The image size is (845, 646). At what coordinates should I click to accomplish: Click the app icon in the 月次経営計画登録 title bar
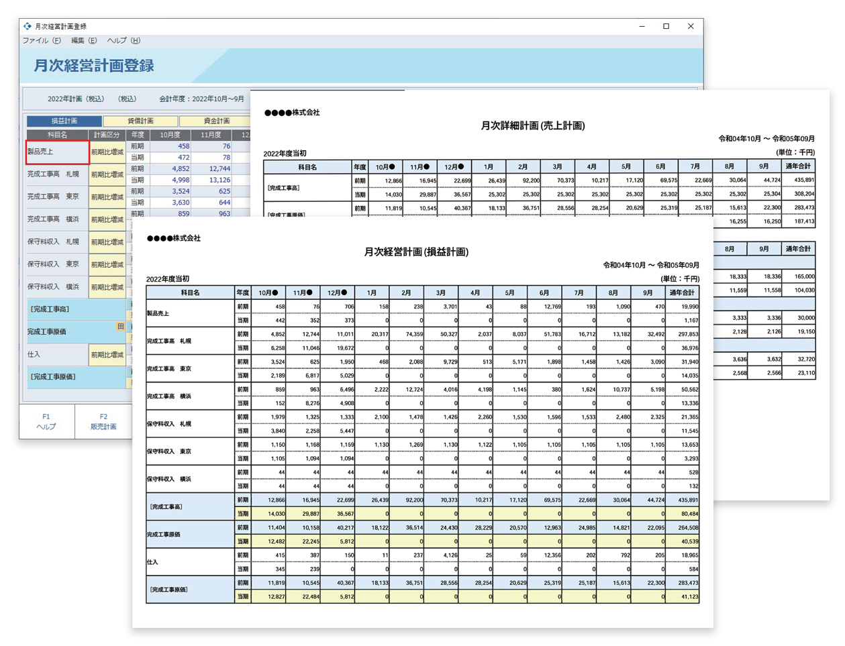(x=28, y=26)
